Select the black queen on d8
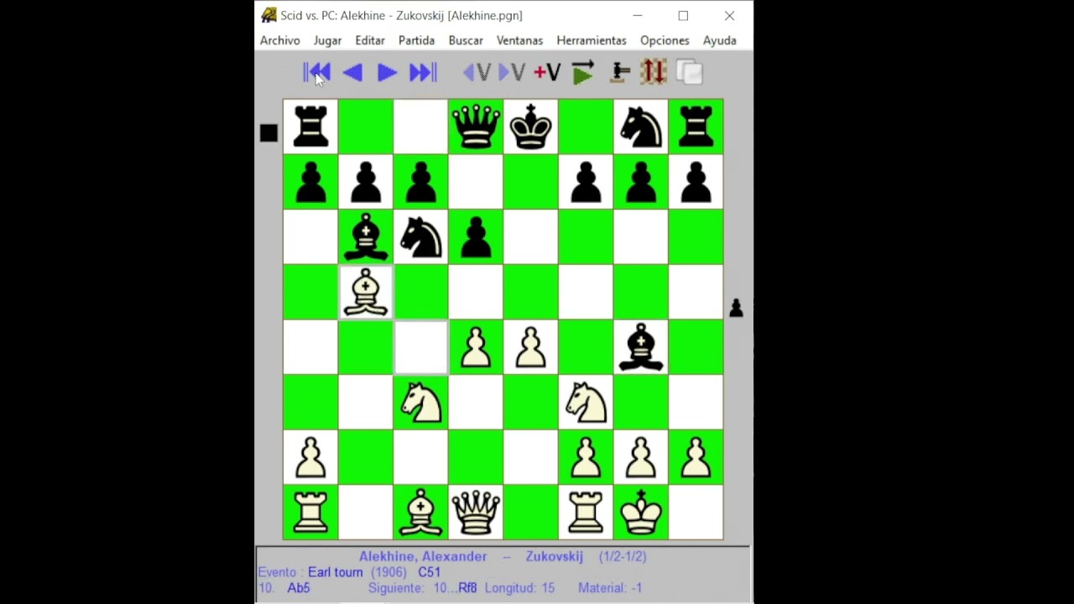 coord(476,127)
